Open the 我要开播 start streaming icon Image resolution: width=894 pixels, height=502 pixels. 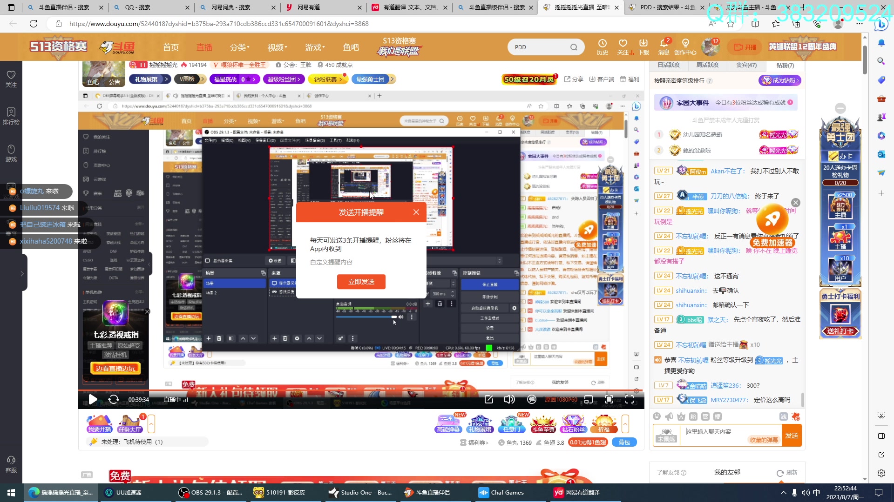(100, 423)
